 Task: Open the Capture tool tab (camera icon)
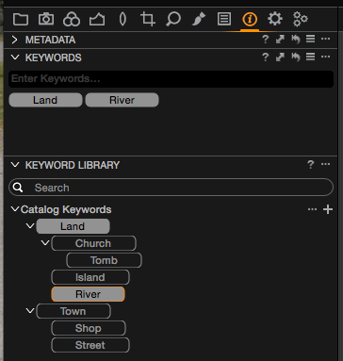click(x=46, y=19)
